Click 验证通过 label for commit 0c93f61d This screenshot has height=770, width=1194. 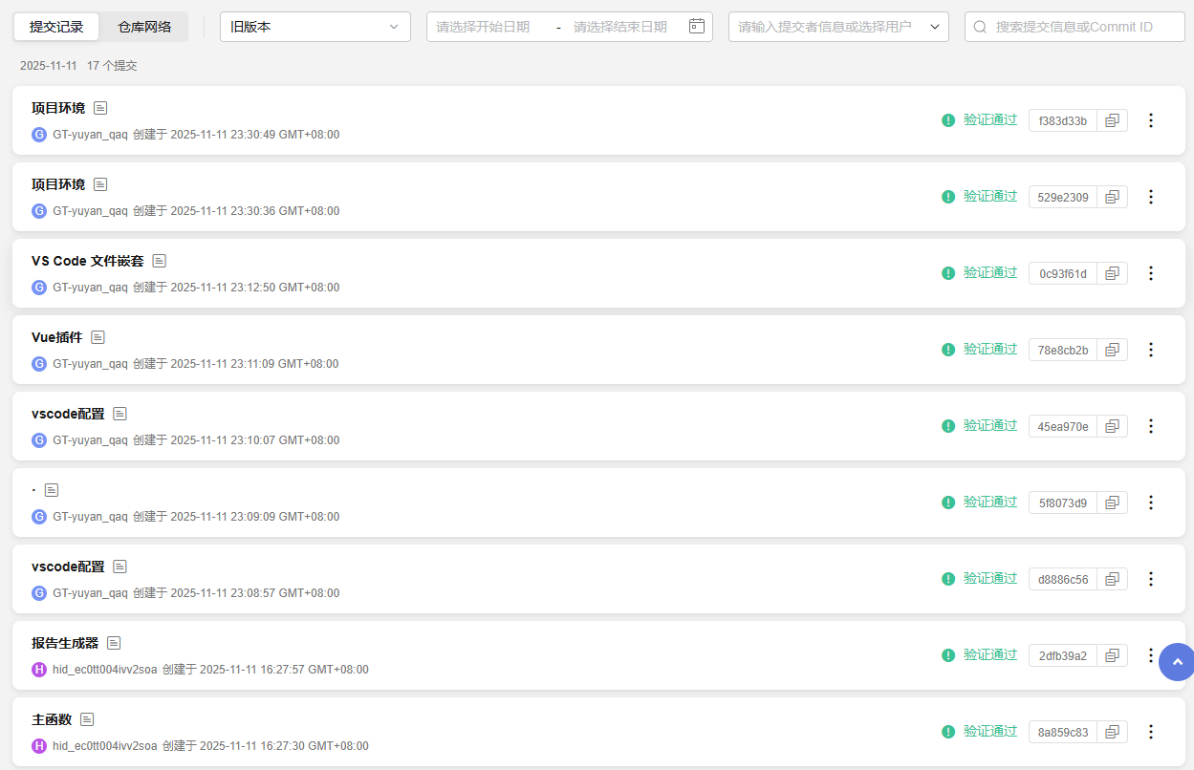coord(990,273)
